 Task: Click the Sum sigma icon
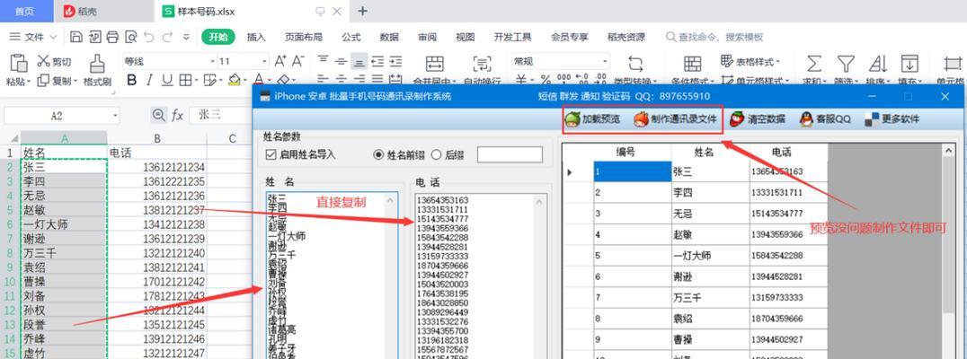click(x=814, y=64)
